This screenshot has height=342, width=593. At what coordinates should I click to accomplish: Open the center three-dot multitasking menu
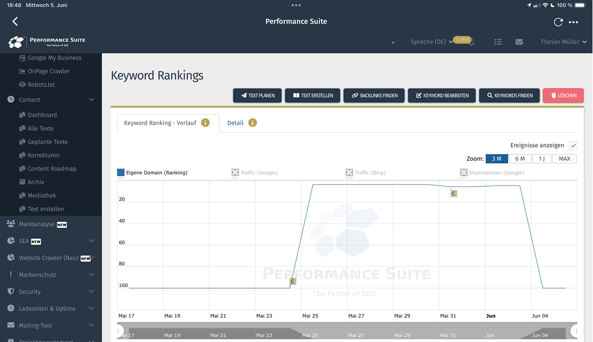coord(296,6)
